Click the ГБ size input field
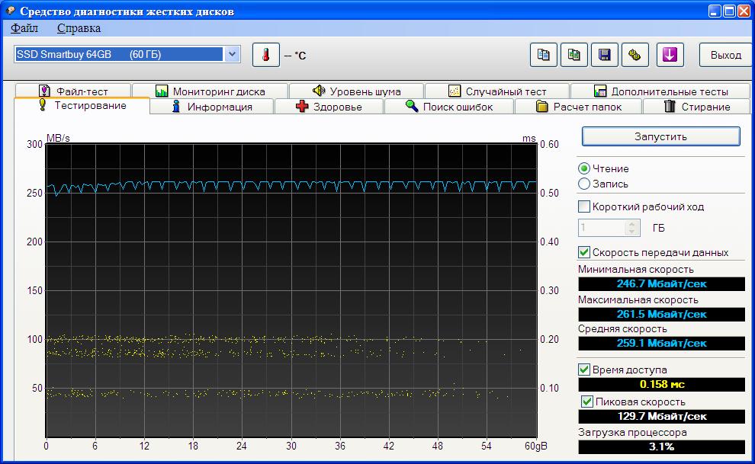Screen dimensions: 755x464 pos(602,228)
